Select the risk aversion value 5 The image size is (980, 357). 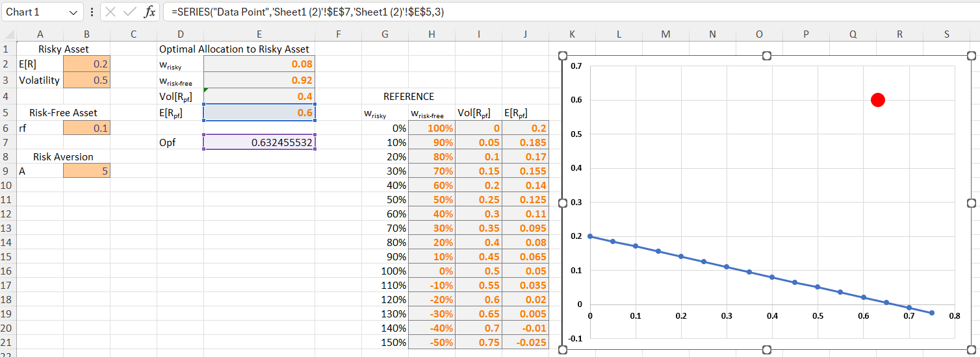click(86, 171)
